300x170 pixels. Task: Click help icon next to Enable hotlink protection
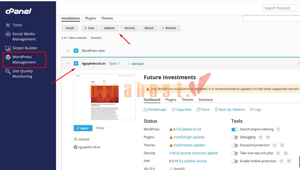click(x=281, y=161)
